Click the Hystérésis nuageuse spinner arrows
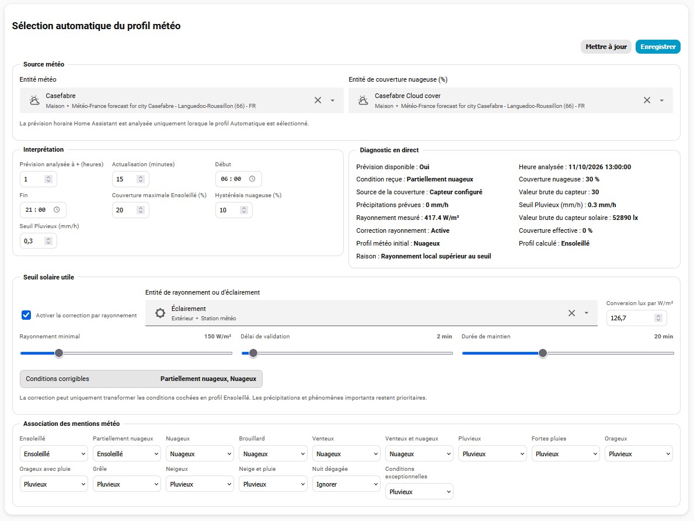This screenshot has width=694, height=521. pyautogui.click(x=244, y=210)
